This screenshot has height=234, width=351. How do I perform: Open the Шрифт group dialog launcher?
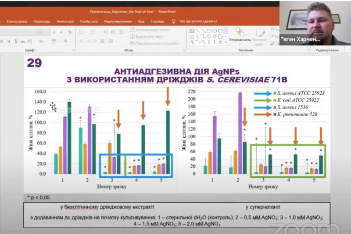tap(73, 50)
